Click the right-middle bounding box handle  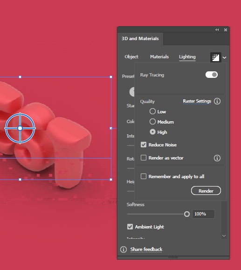111,128
